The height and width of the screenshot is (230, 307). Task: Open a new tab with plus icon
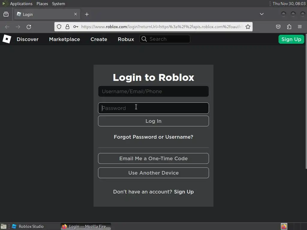[x=87, y=14]
